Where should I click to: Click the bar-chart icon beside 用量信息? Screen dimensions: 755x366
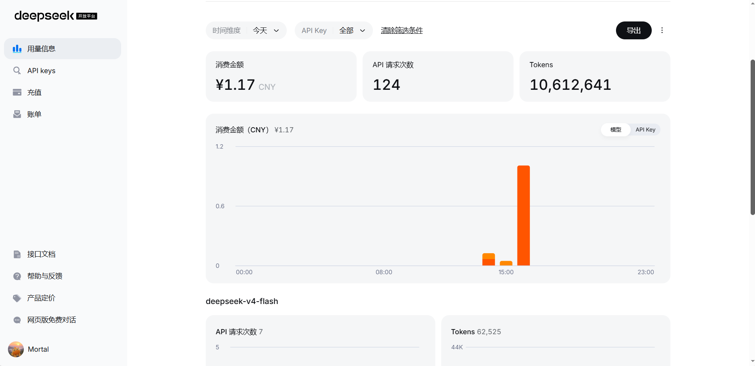(17, 49)
